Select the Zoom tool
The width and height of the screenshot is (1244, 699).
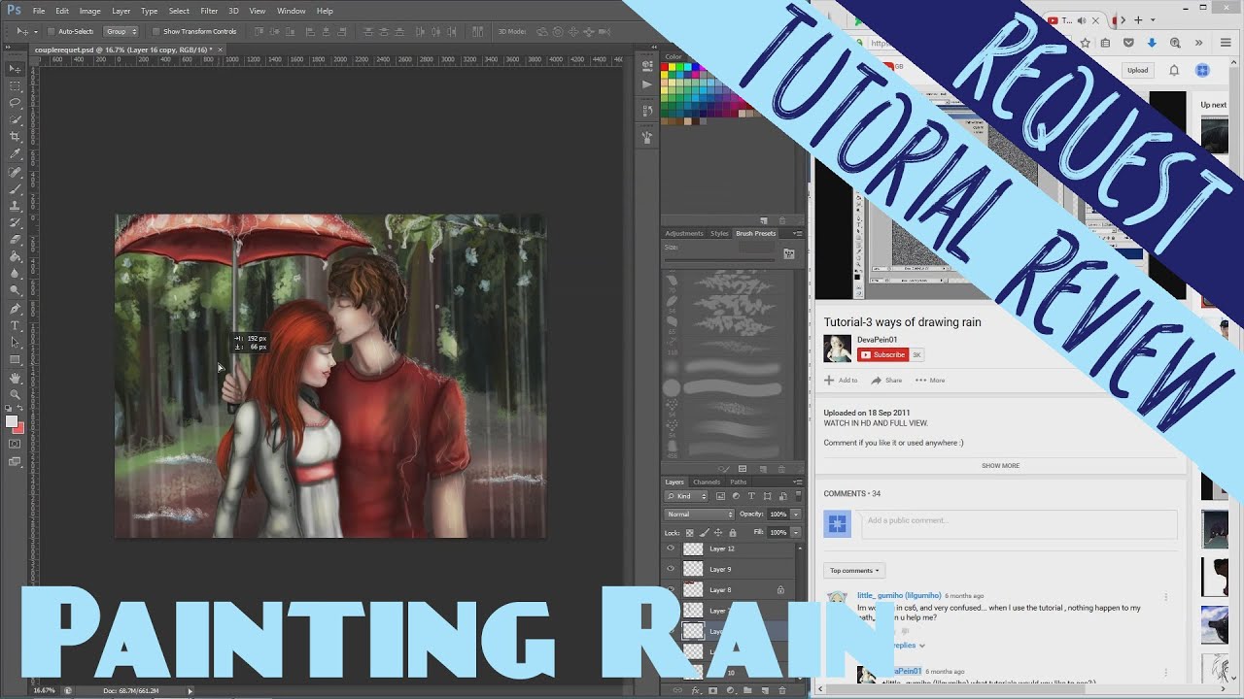pyautogui.click(x=15, y=394)
